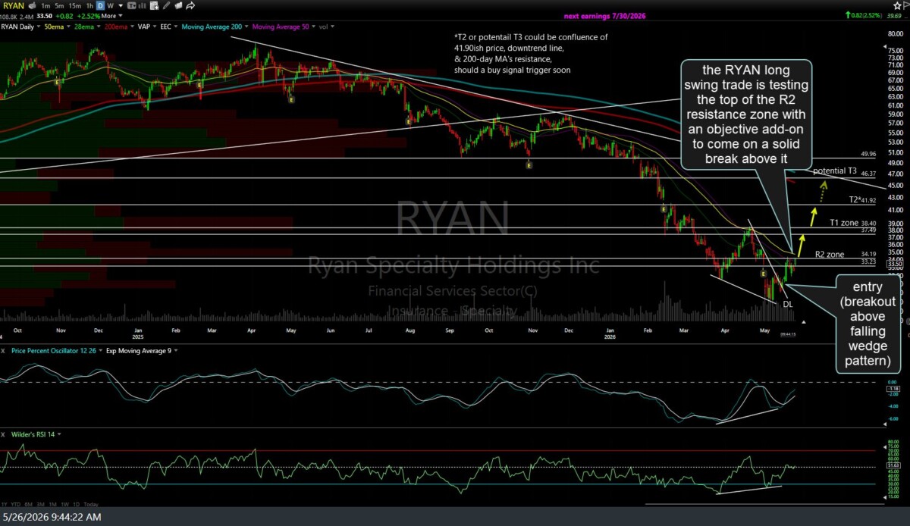
Task: Click the DL label below the wedge
Action: click(787, 303)
